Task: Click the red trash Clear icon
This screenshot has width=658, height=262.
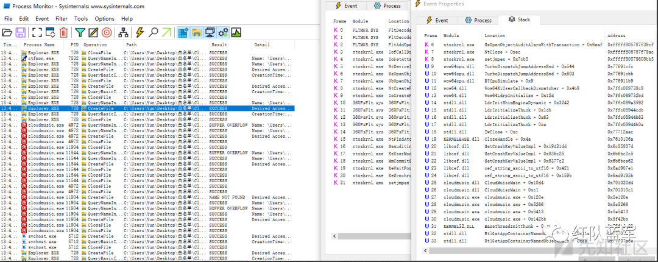Action: pyautogui.click(x=63, y=32)
